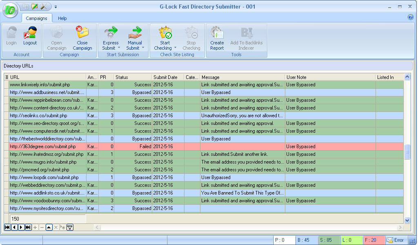The width and height of the screenshot is (418, 245).
Task: Expand the Express Submit dropdown
Action: click(119, 48)
